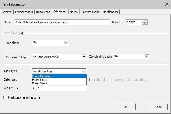Collapse the Task type dropdown arrow
This screenshot has width=171, height=114.
click(x=84, y=71)
